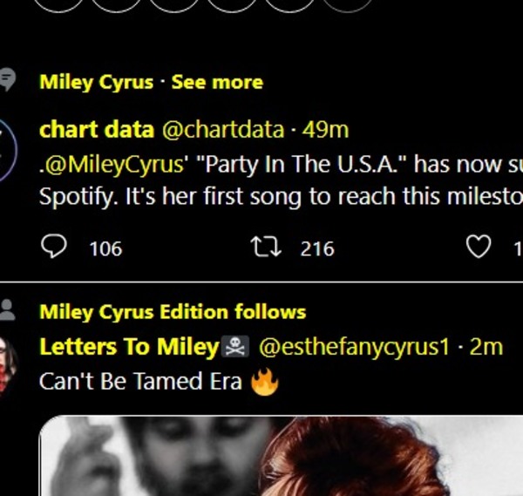Open the chart data display name
523x496 pixels.
(97, 130)
